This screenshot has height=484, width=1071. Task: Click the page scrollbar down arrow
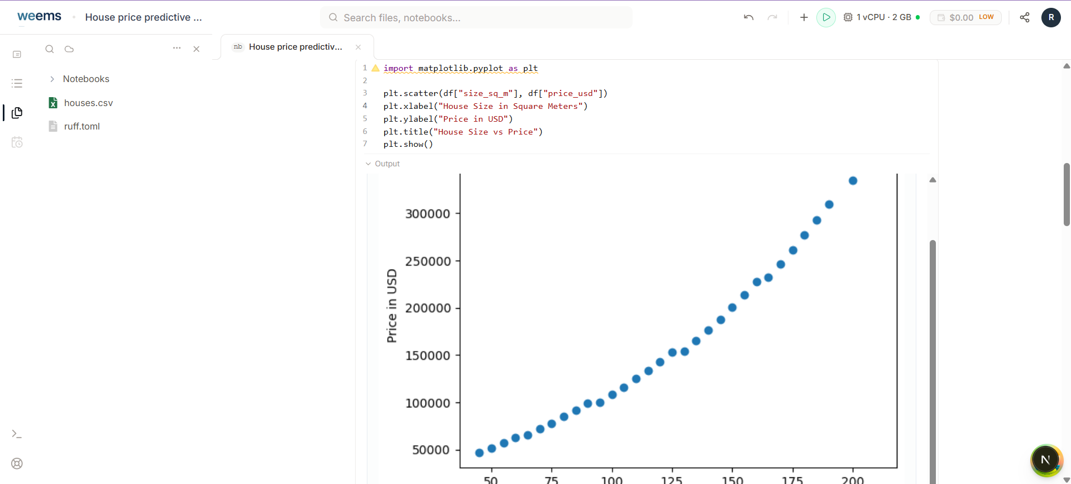coord(1067,480)
